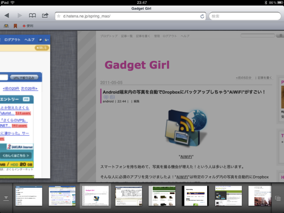The image size is (284, 213).
Task: Go forward with the forward arrow
Action: 20,16
